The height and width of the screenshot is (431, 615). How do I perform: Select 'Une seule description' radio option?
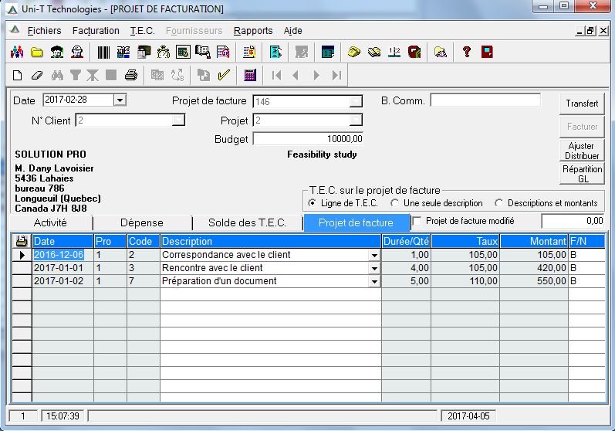pyautogui.click(x=395, y=203)
